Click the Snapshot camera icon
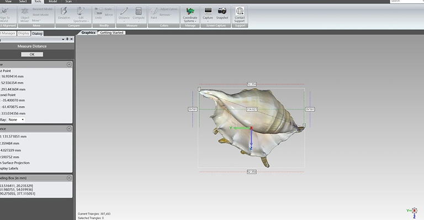 pyautogui.click(x=222, y=13)
